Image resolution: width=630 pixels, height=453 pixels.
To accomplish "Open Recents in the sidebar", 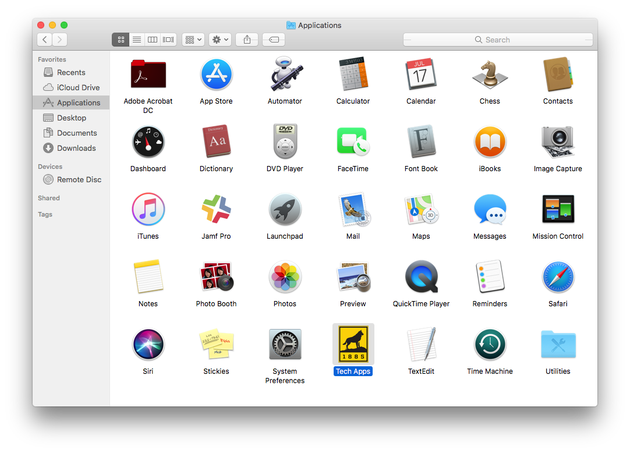I will pyautogui.click(x=71, y=72).
